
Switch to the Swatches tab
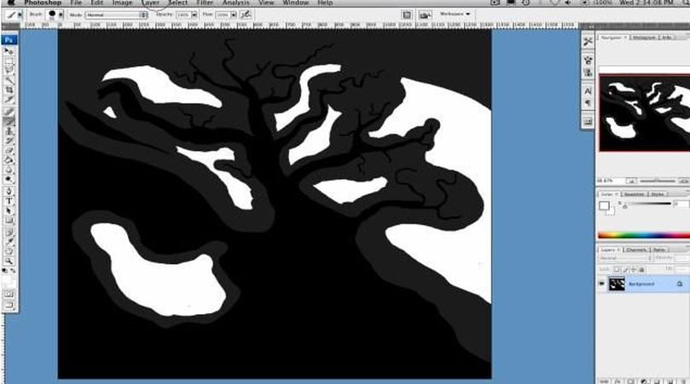pyautogui.click(x=636, y=194)
